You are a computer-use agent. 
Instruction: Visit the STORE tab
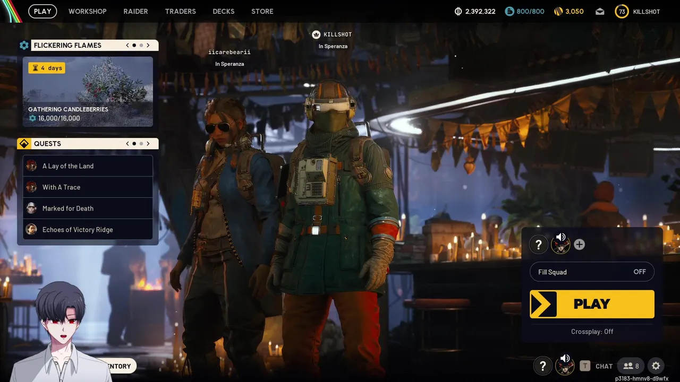[x=262, y=11]
